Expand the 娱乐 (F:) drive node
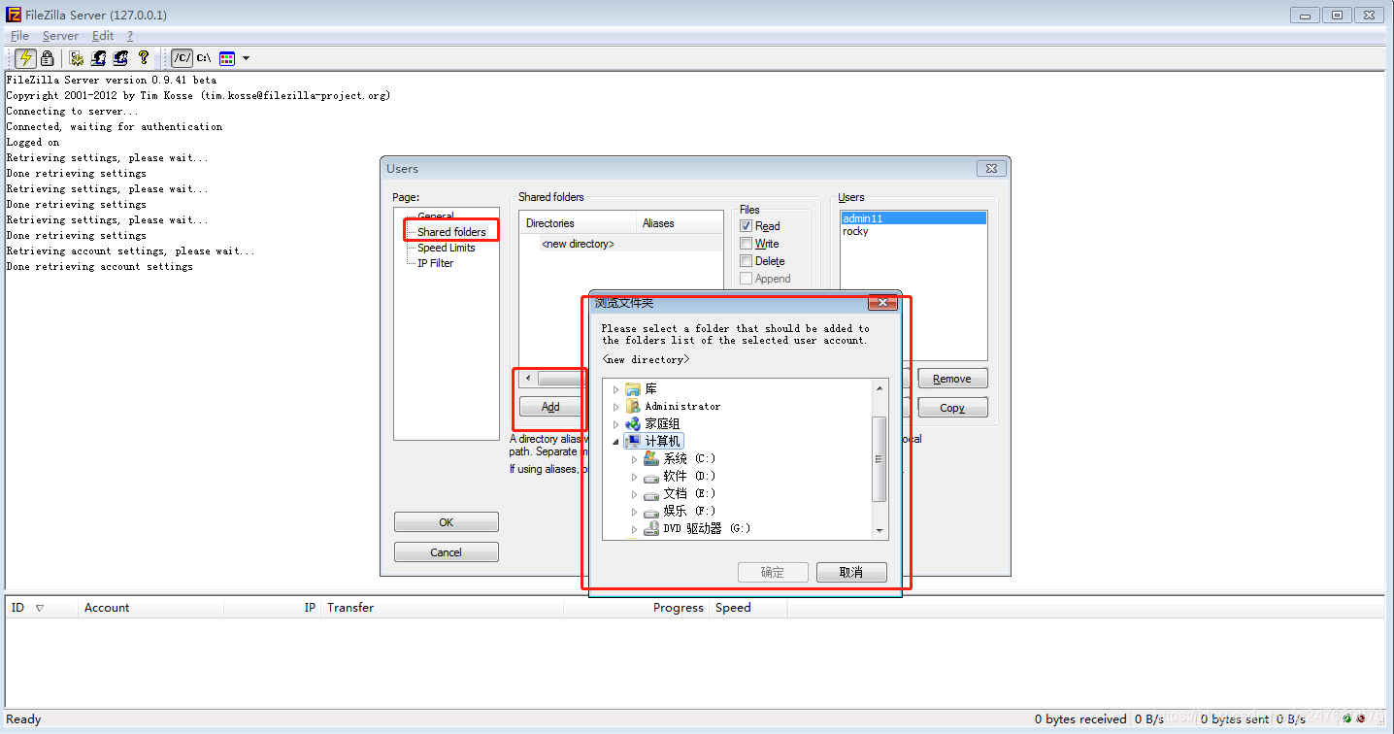Image resolution: width=1394 pixels, height=734 pixels. (x=635, y=512)
